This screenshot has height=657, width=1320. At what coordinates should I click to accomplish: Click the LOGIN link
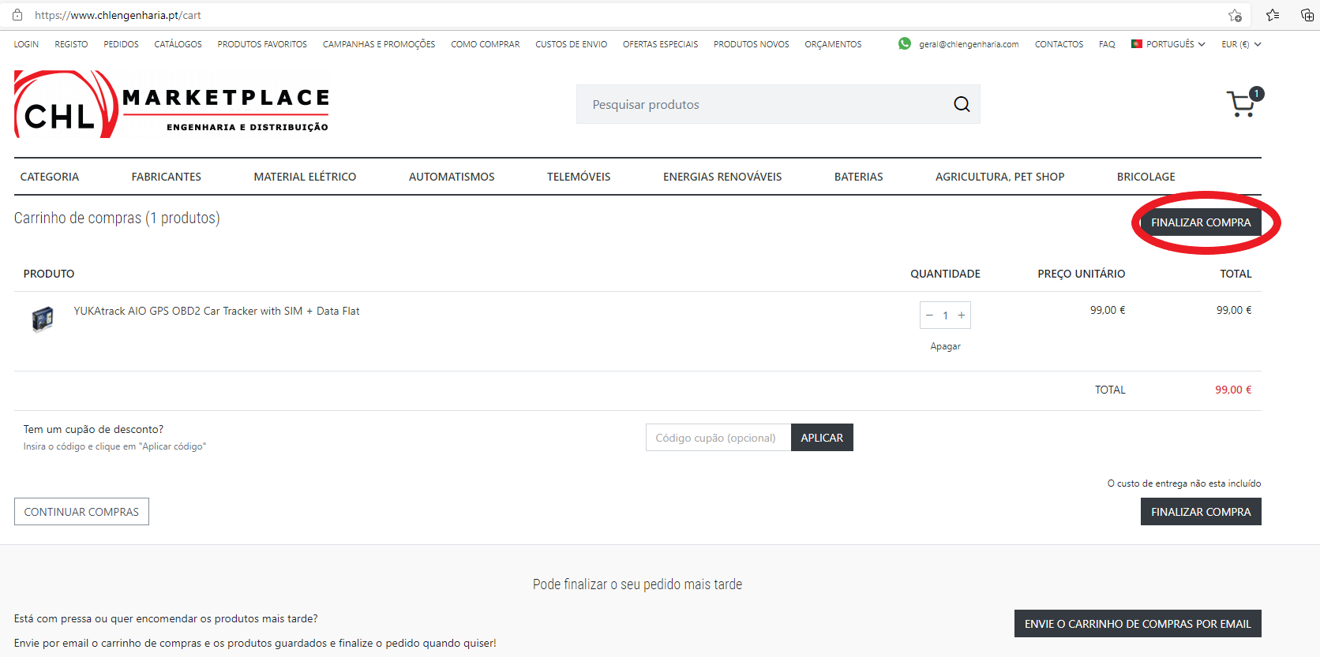click(x=26, y=44)
